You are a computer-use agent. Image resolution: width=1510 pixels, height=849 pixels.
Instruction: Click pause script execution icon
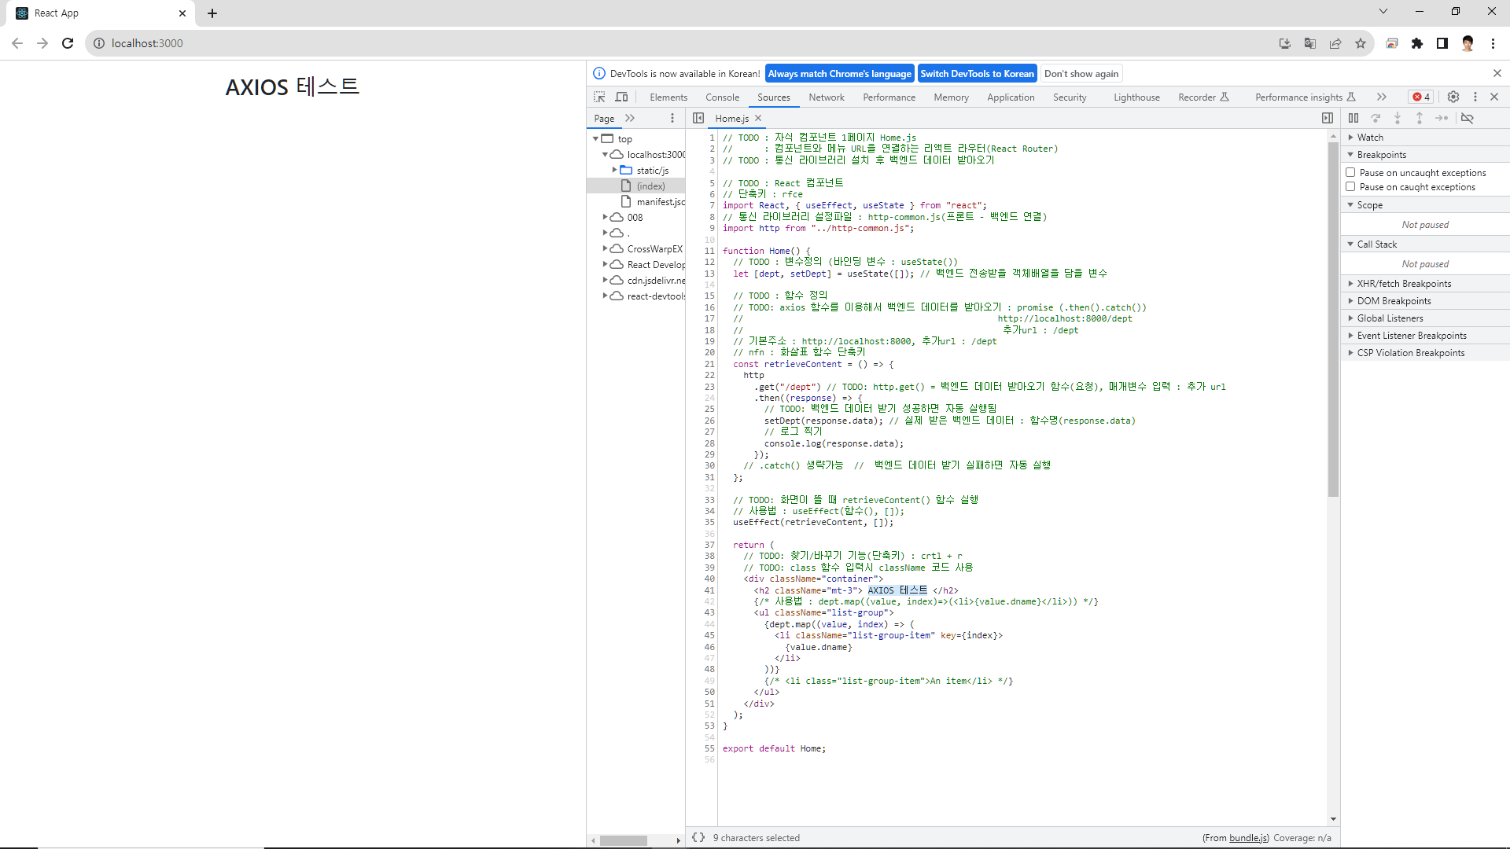[x=1353, y=118]
